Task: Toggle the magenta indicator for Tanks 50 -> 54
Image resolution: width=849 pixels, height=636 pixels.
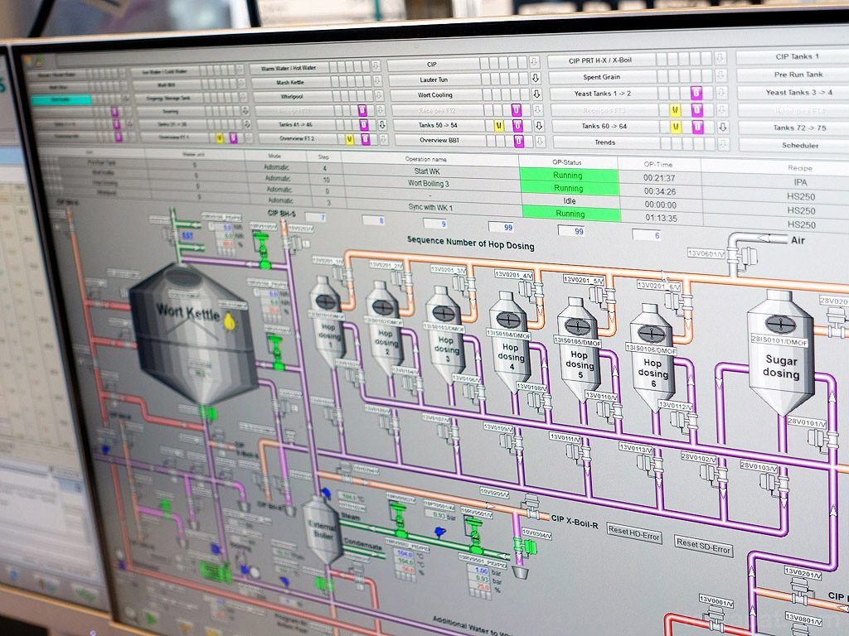Action: [517, 126]
